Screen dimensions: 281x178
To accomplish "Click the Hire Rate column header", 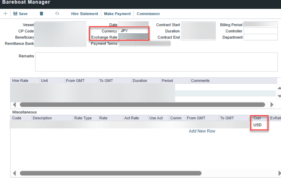I will tap(20, 81).
